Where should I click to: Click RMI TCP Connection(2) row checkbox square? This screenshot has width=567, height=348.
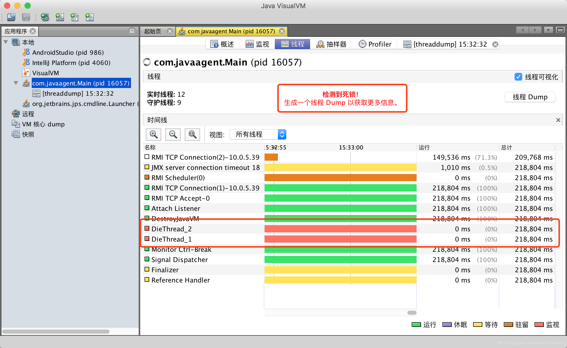pyautogui.click(x=147, y=157)
